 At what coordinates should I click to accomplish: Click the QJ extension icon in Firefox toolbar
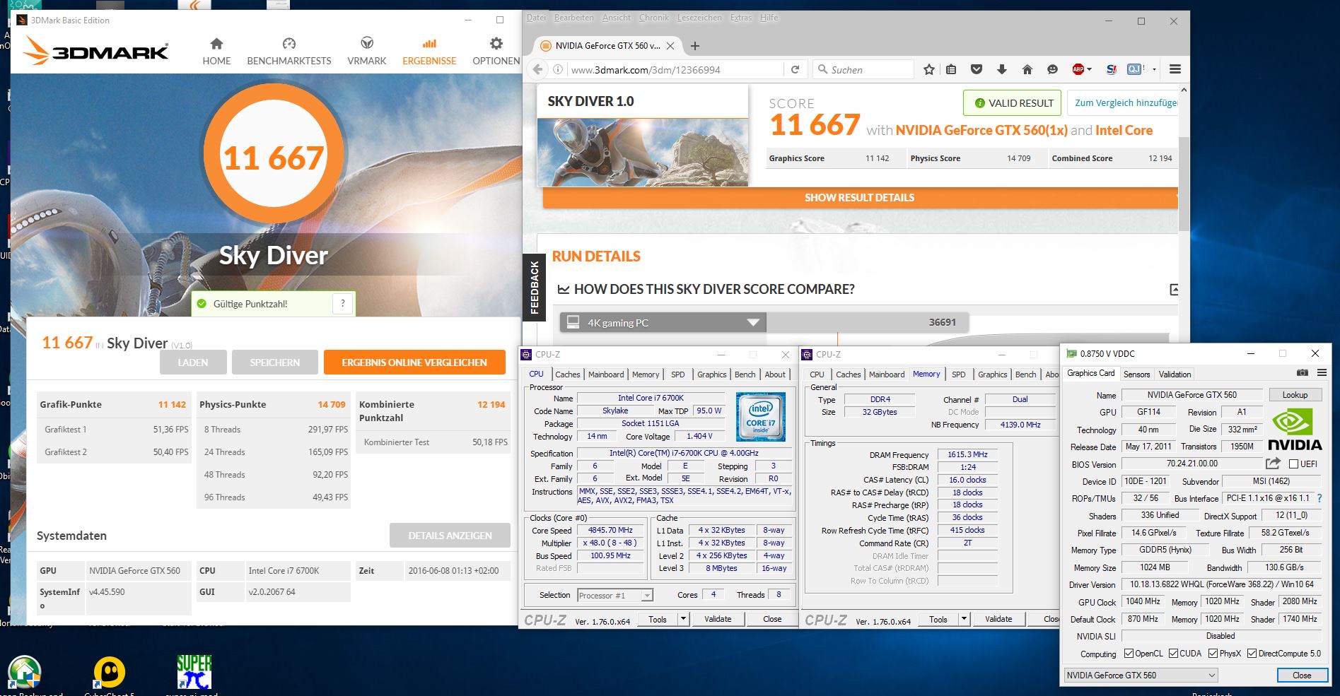click(x=1135, y=69)
